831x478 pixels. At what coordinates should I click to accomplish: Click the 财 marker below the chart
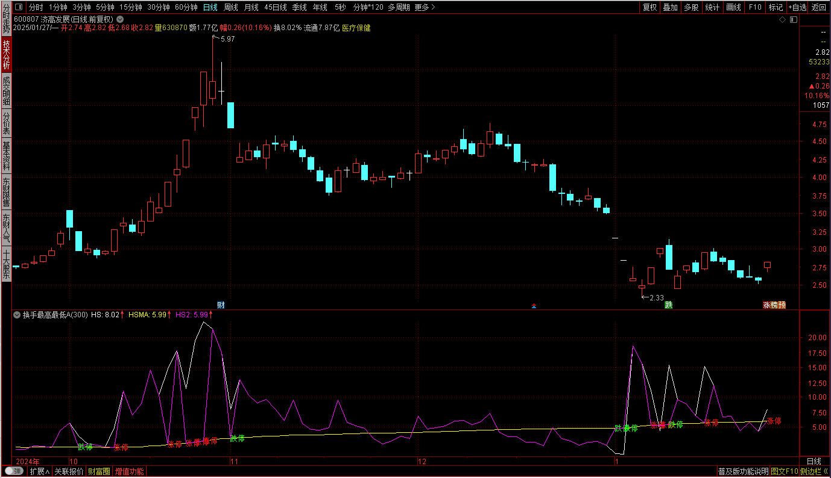click(x=221, y=305)
